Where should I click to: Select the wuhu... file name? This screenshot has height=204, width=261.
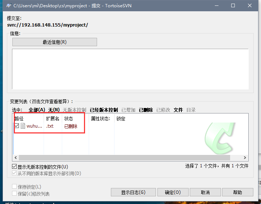pos(34,126)
